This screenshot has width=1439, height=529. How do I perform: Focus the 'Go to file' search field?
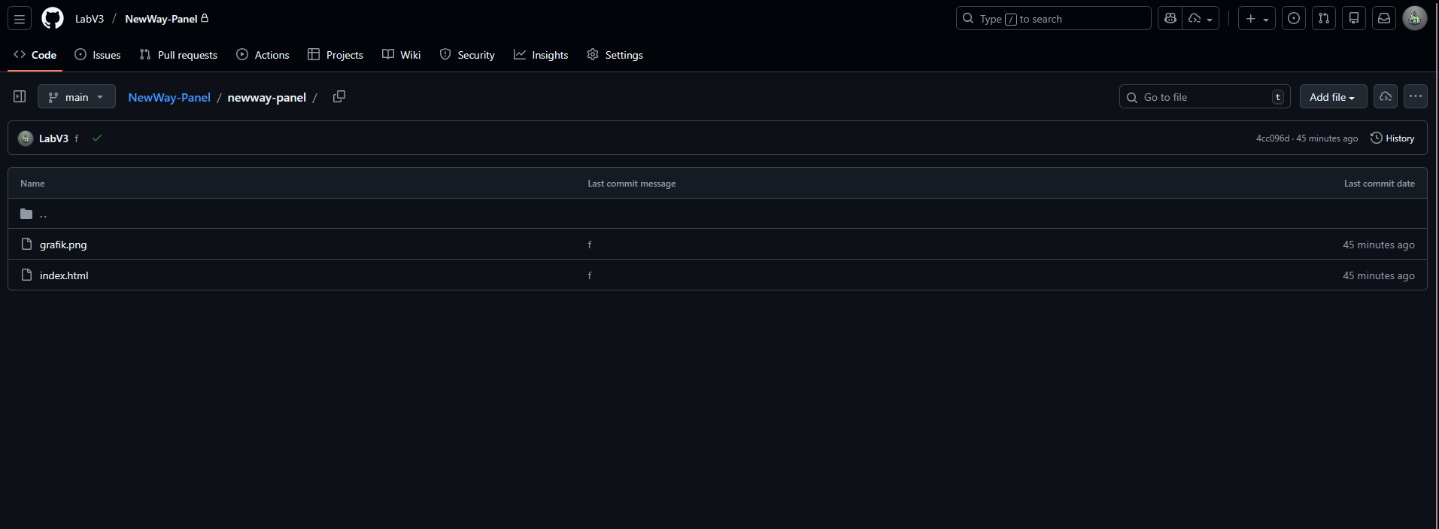coord(1204,97)
